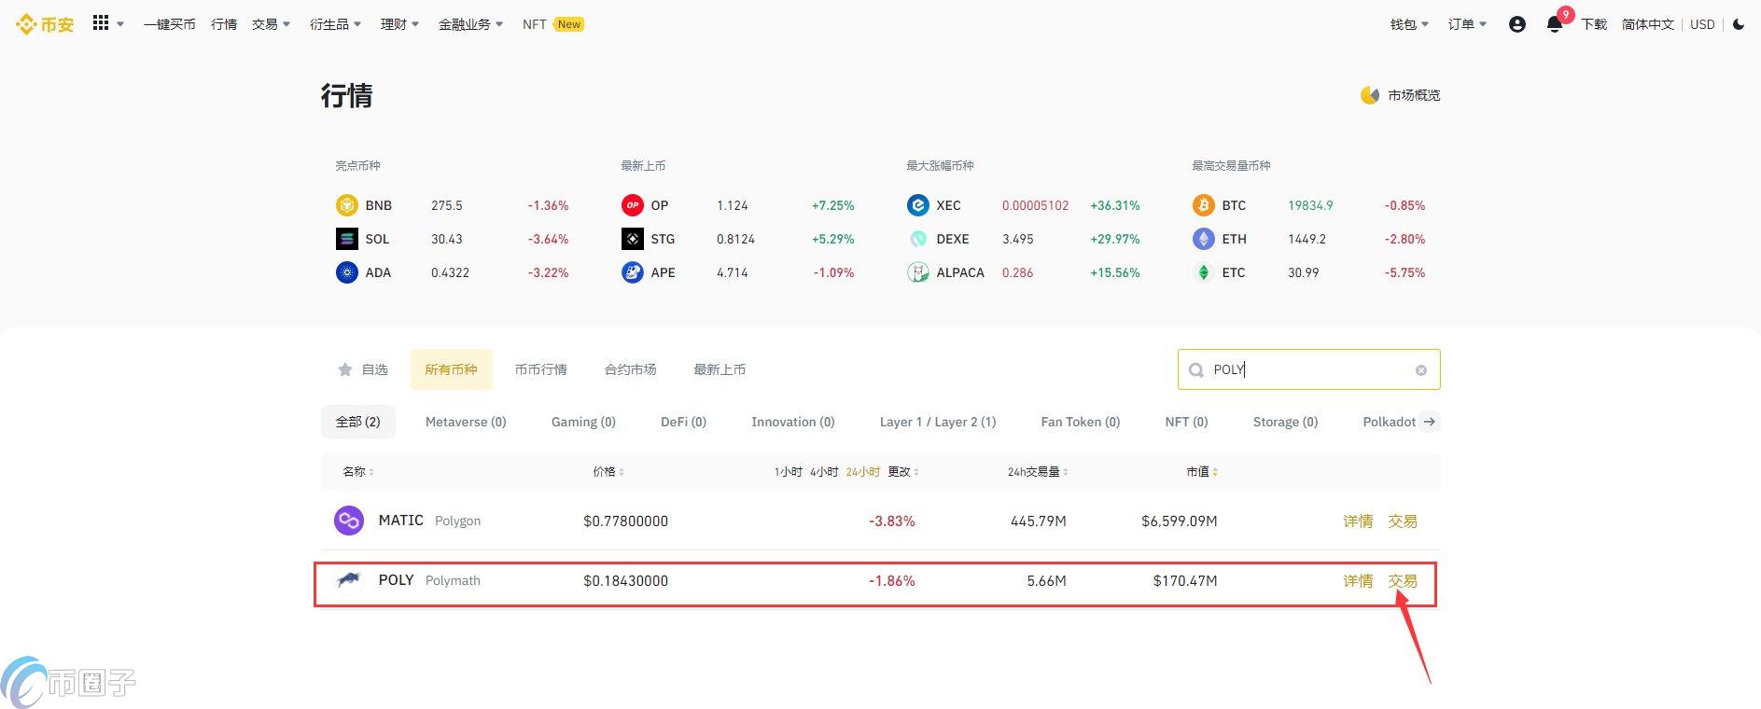Expand the 衍生品 dropdown menu
This screenshot has width=1761, height=709.
(x=335, y=24)
